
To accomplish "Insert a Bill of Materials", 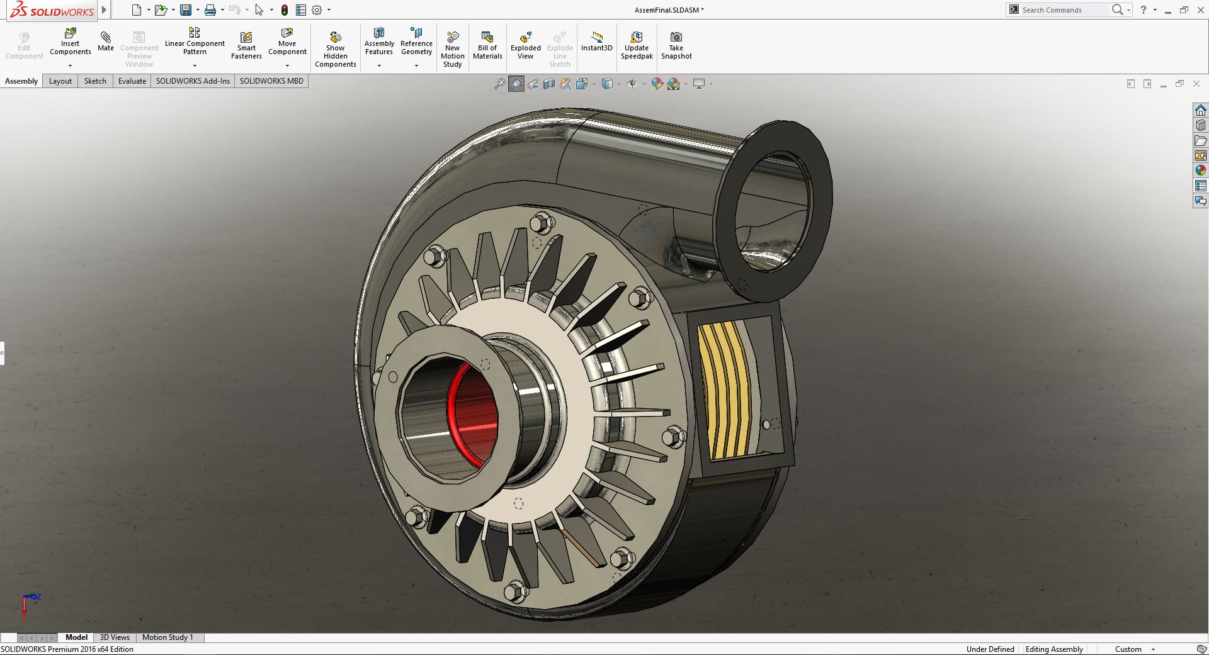I will tap(487, 45).
